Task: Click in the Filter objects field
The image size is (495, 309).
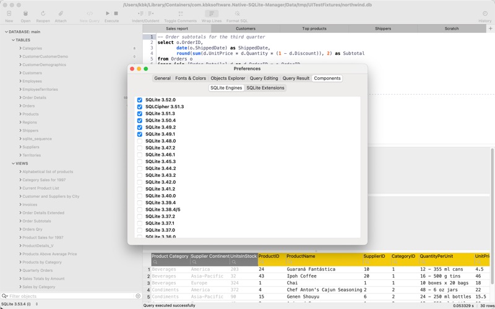Action: pyautogui.click(x=71, y=296)
